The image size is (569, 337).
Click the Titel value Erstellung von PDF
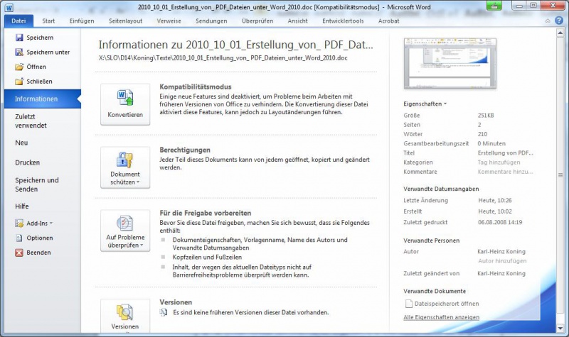tap(506, 153)
